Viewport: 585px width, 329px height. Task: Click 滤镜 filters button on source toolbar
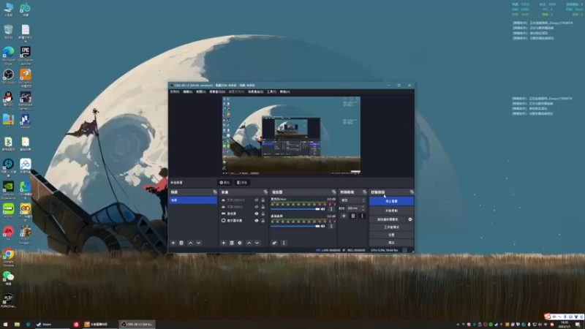tap(242, 182)
